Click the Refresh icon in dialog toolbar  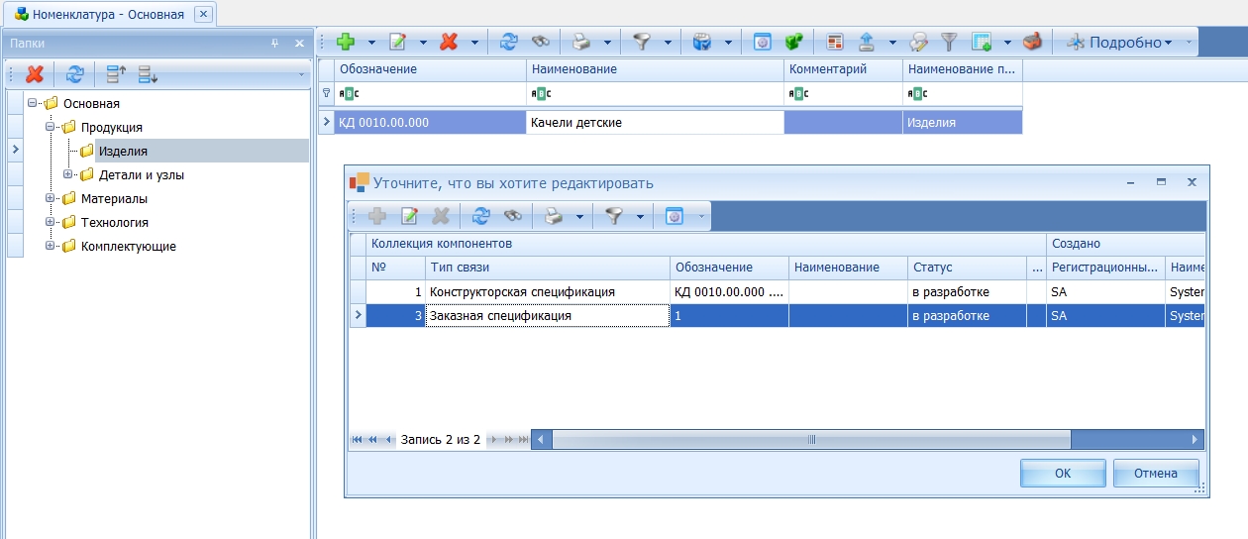(x=481, y=215)
